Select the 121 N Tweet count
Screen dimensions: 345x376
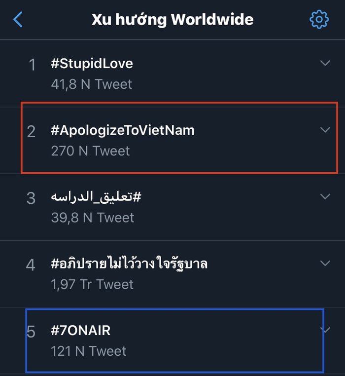pos(89,351)
